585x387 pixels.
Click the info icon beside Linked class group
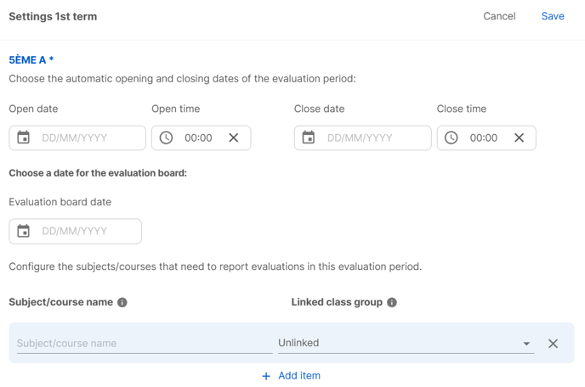392,302
